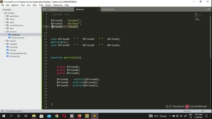
Task: Launch Google Chrome from taskbar
Action: click(x=57, y=116)
